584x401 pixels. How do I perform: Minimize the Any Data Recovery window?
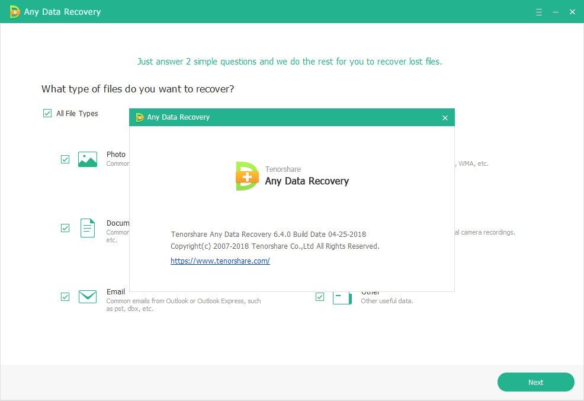[556, 12]
